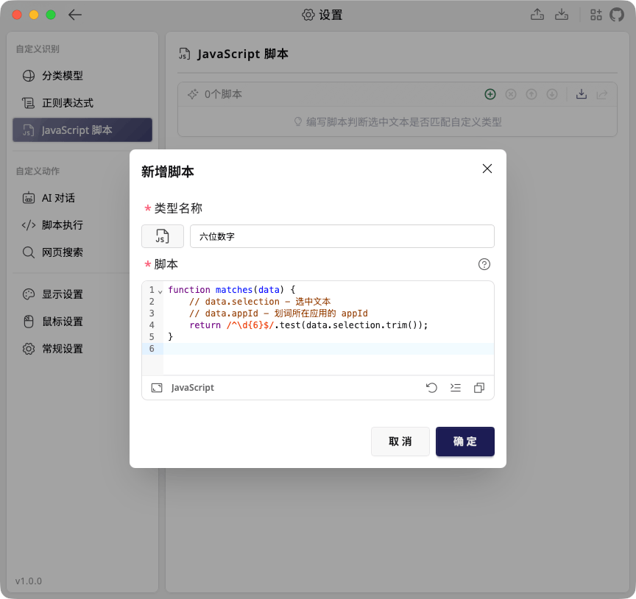This screenshot has width=636, height=599.
Task: Open script help question mark icon
Action: pyautogui.click(x=484, y=264)
